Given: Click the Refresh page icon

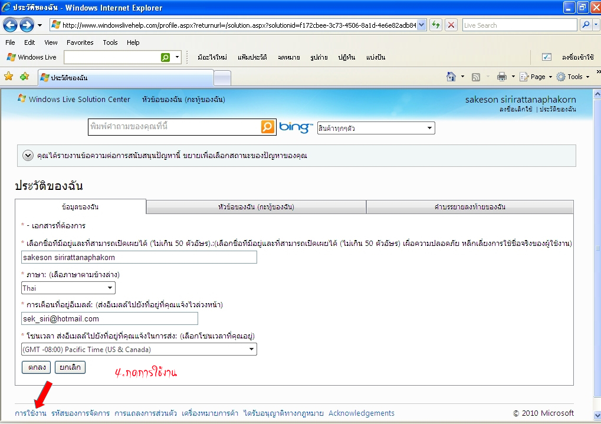Looking at the screenshot, I should [x=436, y=25].
